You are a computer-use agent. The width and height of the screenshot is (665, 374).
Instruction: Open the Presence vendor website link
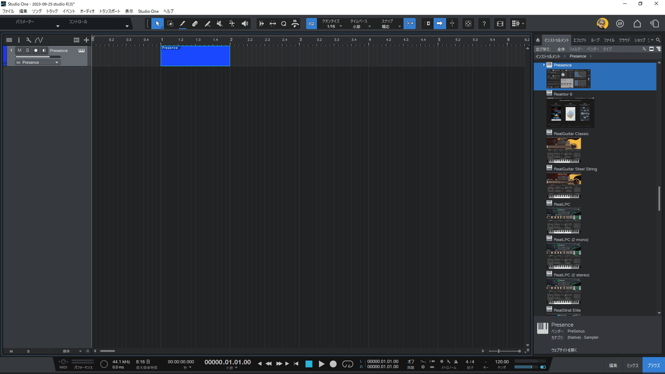click(564, 350)
